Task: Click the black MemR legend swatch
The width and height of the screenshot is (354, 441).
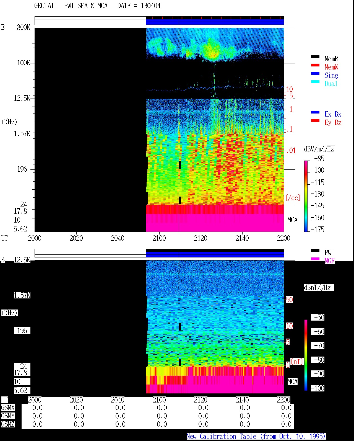Action: pyautogui.click(x=315, y=57)
